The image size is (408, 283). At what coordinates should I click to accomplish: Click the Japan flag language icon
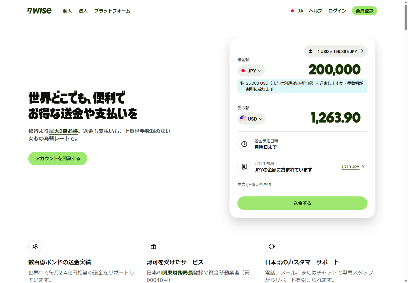(292, 11)
